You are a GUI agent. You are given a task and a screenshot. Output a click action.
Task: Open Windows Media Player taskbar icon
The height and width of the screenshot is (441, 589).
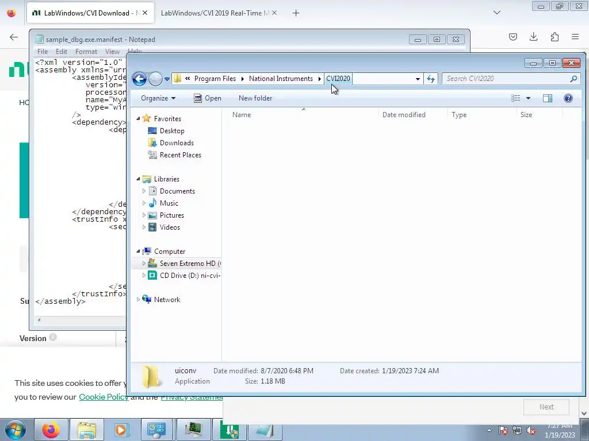coord(122,430)
